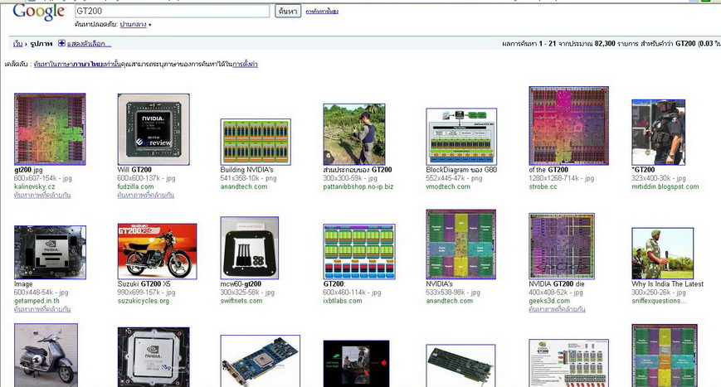This screenshot has width=721, height=387.
Task: Click similar images link under geeks3d.com
Action: tap(558, 309)
